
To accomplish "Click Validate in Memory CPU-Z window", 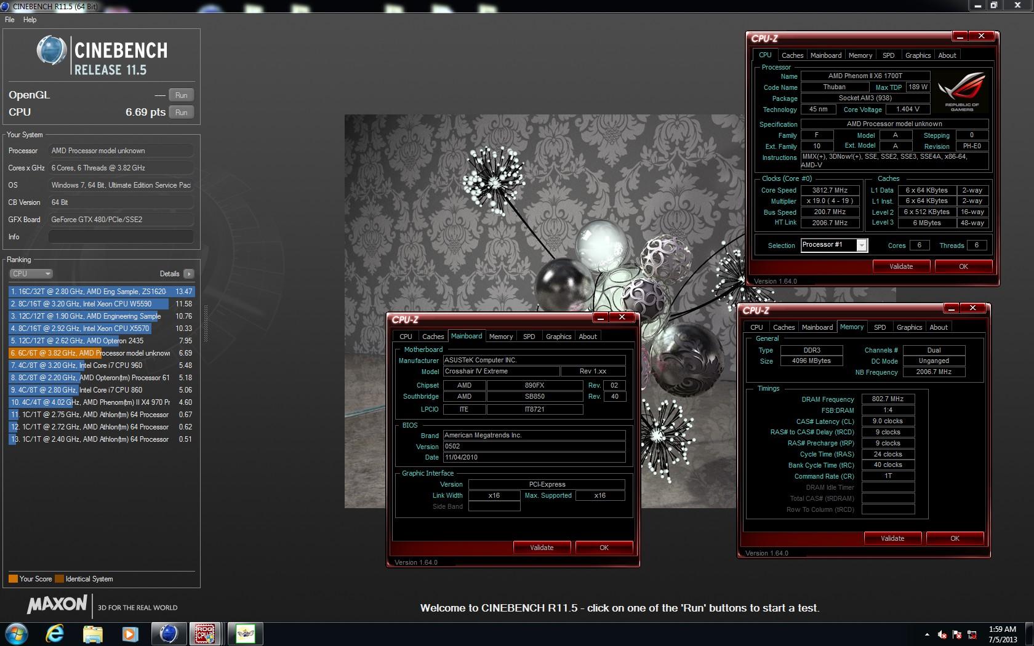I will [892, 538].
